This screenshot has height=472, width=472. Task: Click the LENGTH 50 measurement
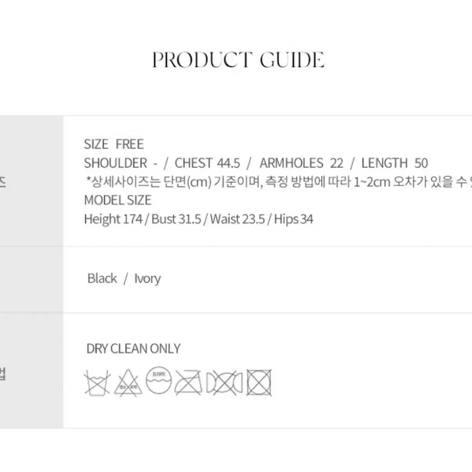pyautogui.click(x=394, y=163)
